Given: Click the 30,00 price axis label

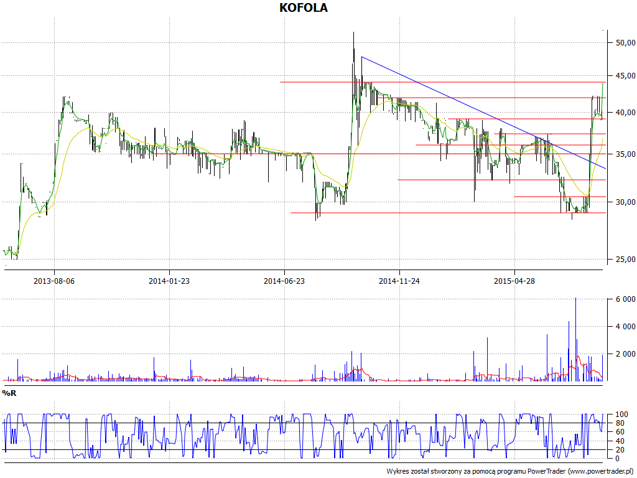Looking at the screenshot, I should pyautogui.click(x=625, y=202).
